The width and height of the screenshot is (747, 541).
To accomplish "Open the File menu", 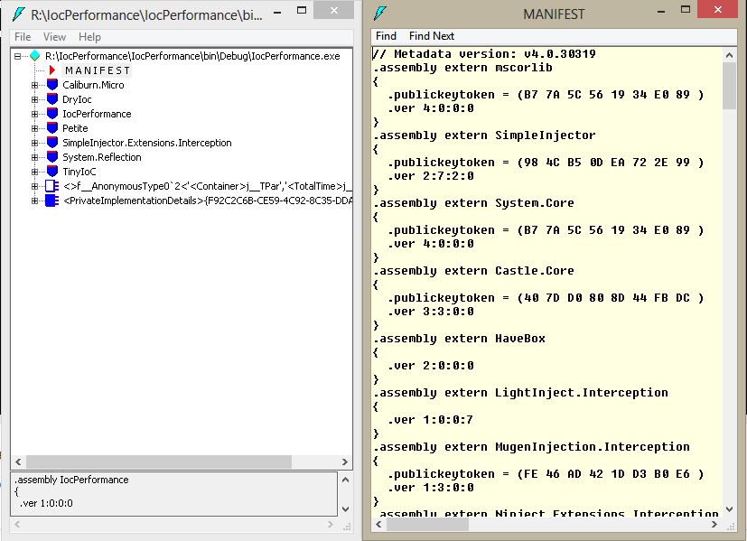I will (x=23, y=37).
